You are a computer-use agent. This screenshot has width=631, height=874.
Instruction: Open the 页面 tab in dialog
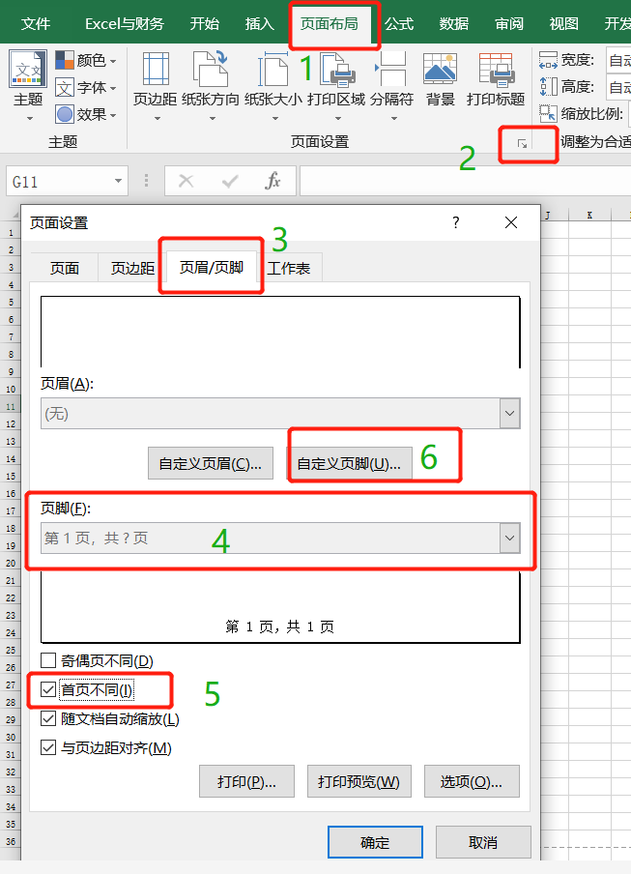(65, 268)
